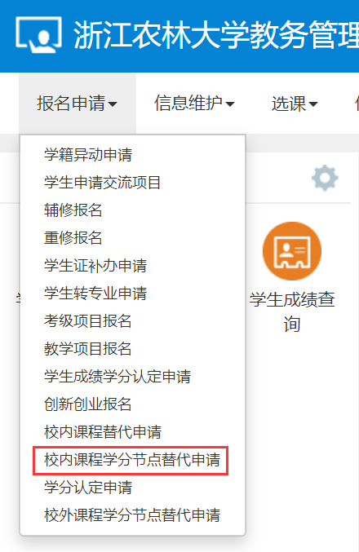Screen dimensions: 359x552
Task: Expand the 报名申请 dropdown menu
Action: pos(78,104)
